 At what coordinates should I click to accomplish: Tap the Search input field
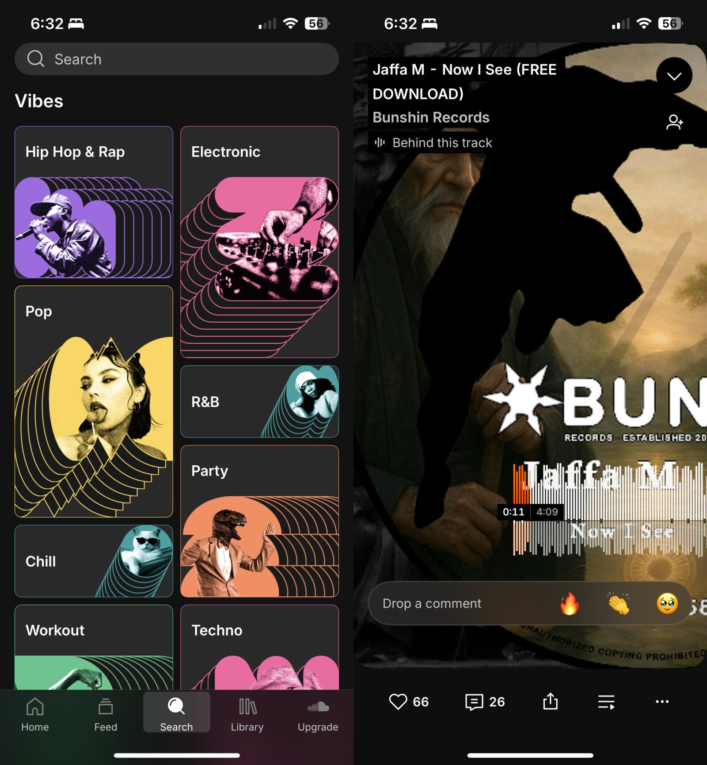point(177,59)
